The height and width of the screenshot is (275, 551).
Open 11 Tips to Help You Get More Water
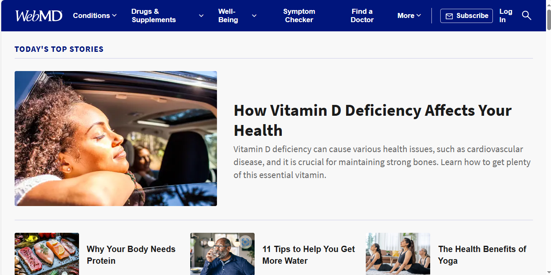tap(309, 255)
